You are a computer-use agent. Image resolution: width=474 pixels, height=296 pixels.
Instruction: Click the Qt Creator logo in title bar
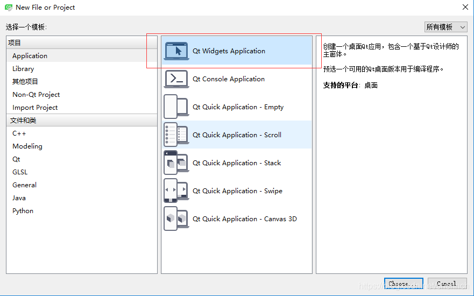9,7
